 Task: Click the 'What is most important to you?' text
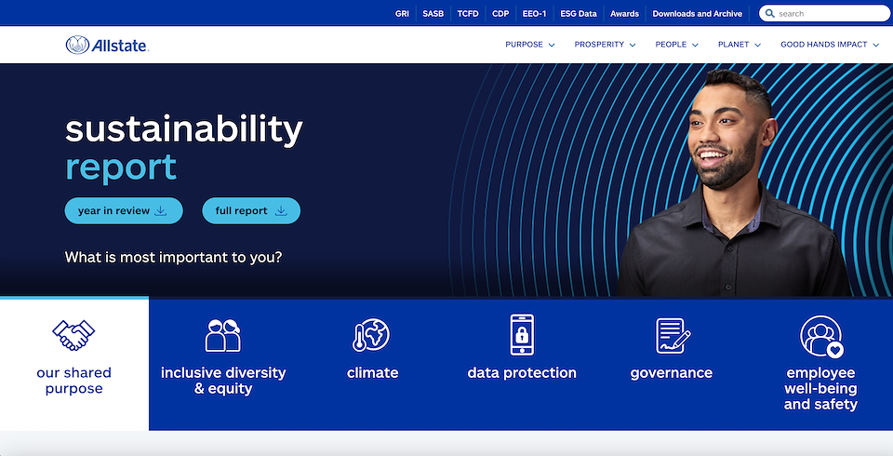(173, 257)
